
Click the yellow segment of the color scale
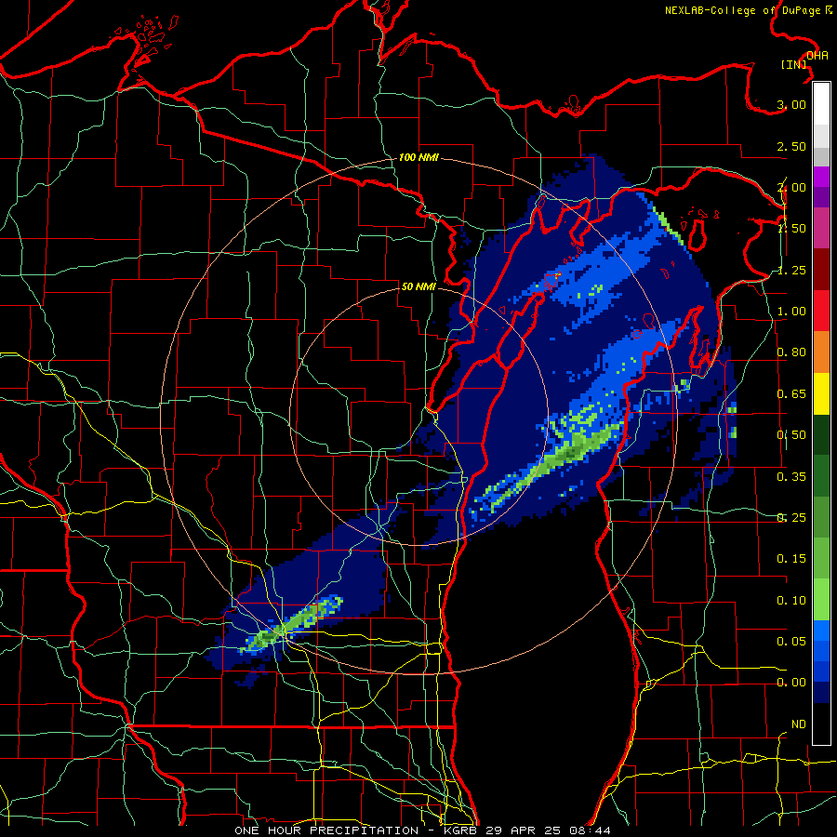pyautogui.click(x=821, y=394)
